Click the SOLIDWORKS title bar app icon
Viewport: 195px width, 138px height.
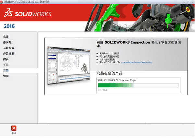[1, 2]
